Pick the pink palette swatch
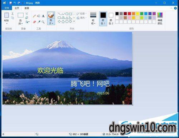The height and width of the screenshot is (138, 179). coord(129,18)
